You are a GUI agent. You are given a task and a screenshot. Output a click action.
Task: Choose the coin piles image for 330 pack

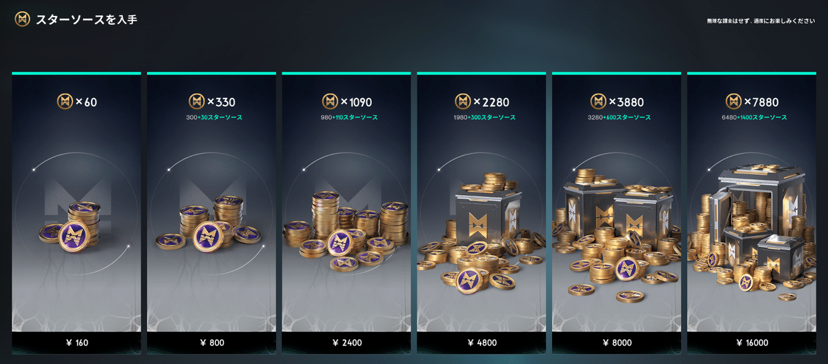[x=208, y=223]
